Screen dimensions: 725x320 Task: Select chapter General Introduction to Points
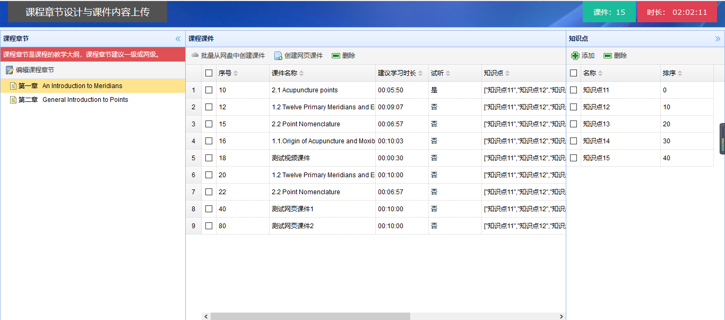click(85, 100)
